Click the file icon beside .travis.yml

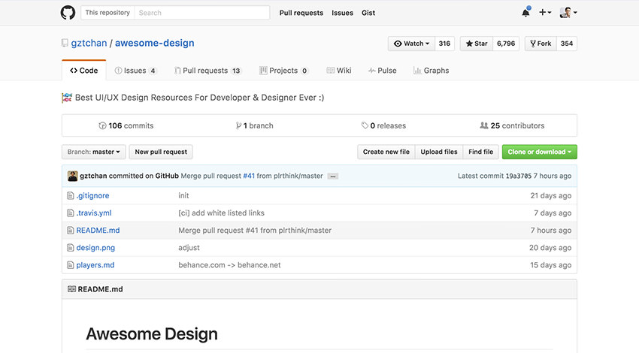point(71,213)
